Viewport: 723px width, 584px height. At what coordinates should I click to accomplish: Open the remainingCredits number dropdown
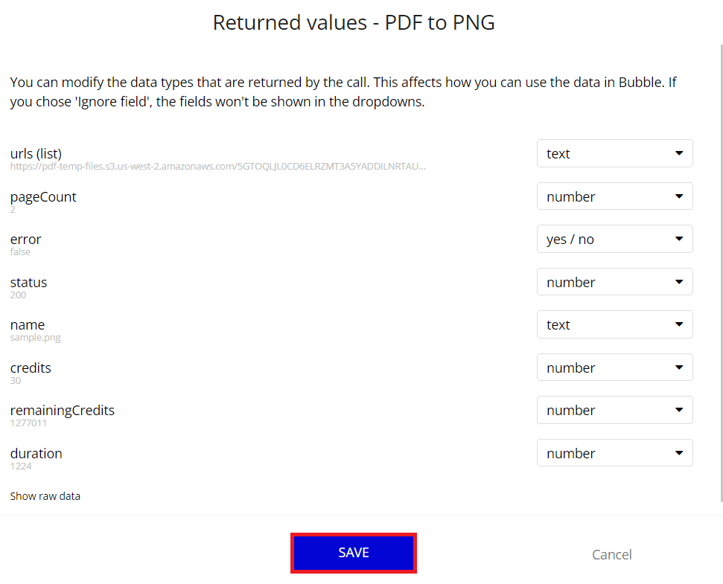click(x=614, y=410)
